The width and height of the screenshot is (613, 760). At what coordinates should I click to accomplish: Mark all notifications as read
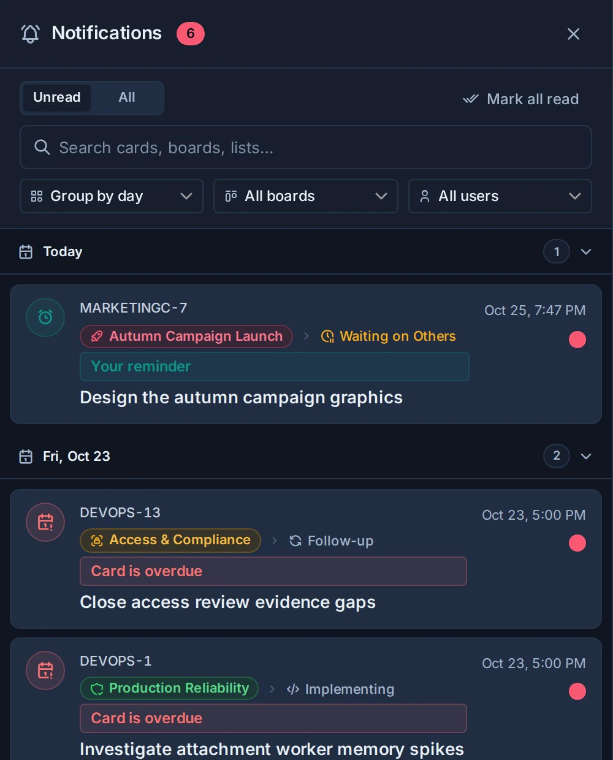point(521,99)
